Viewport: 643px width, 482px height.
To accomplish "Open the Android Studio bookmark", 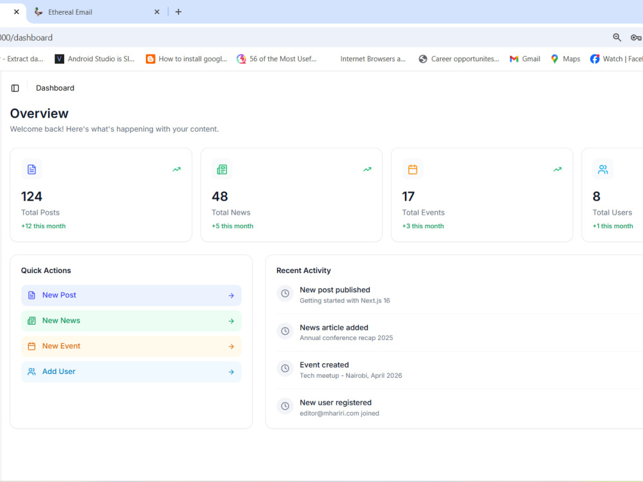I will coord(95,59).
